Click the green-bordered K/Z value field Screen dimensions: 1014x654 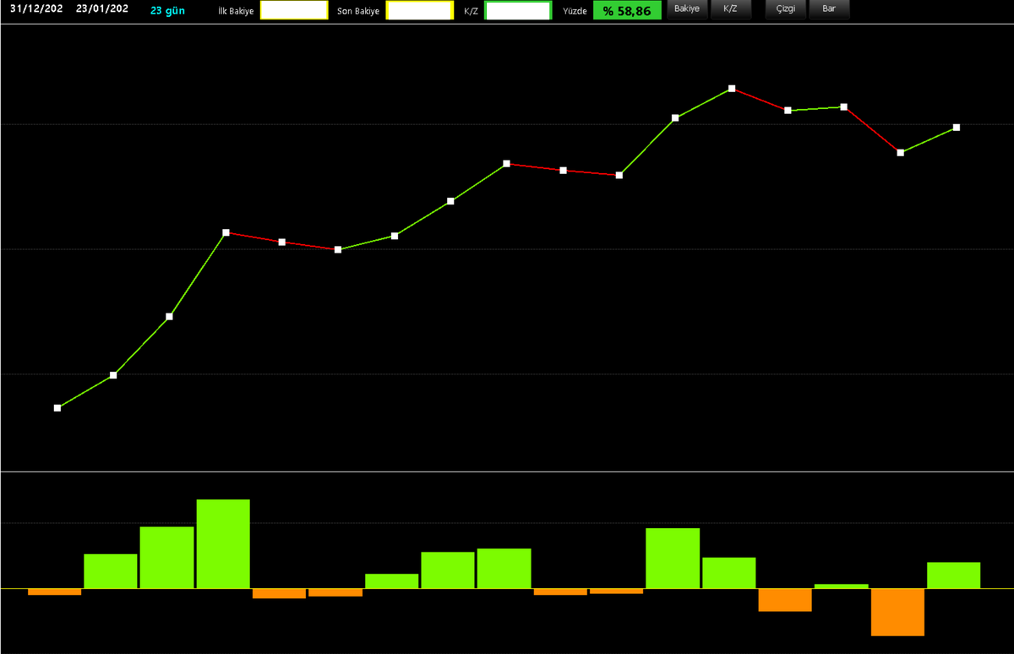518,10
